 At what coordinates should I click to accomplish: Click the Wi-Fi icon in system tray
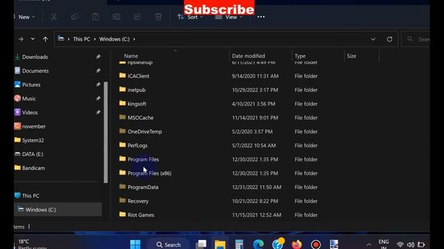[x=400, y=244]
